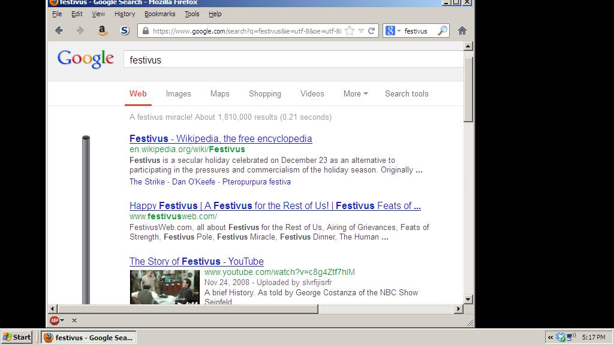Viewport: 614px width, 345px height.
Task: Open the Dan O'Keefe sublink
Action: [x=194, y=182]
